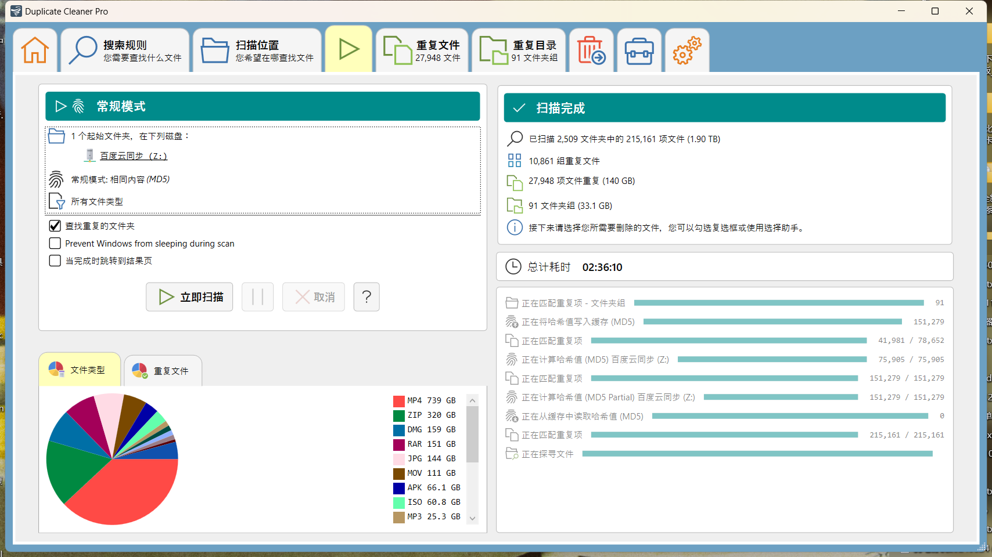Viewport: 992px width, 557px height.
Task: Click the text 所有文件类型
Action: pyautogui.click(x=97, y=201)
